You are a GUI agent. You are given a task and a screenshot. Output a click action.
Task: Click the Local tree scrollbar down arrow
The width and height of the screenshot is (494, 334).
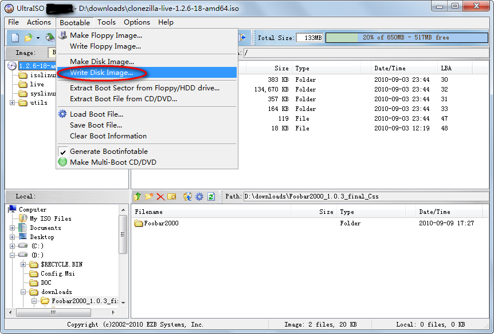(x=123, y=303)
